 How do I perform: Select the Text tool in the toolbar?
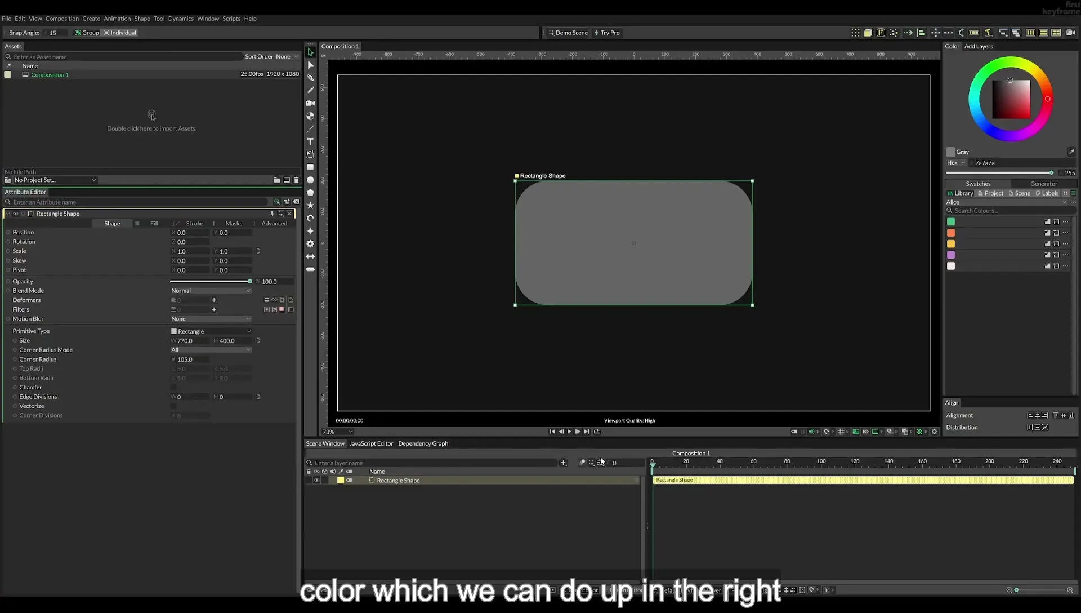tap(310, 141)
